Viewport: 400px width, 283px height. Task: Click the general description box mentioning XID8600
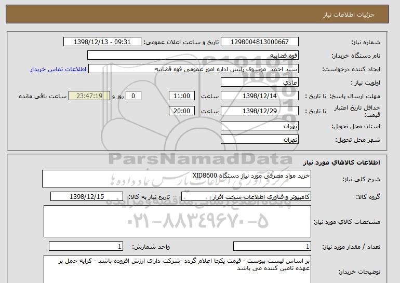coord(177,179)
